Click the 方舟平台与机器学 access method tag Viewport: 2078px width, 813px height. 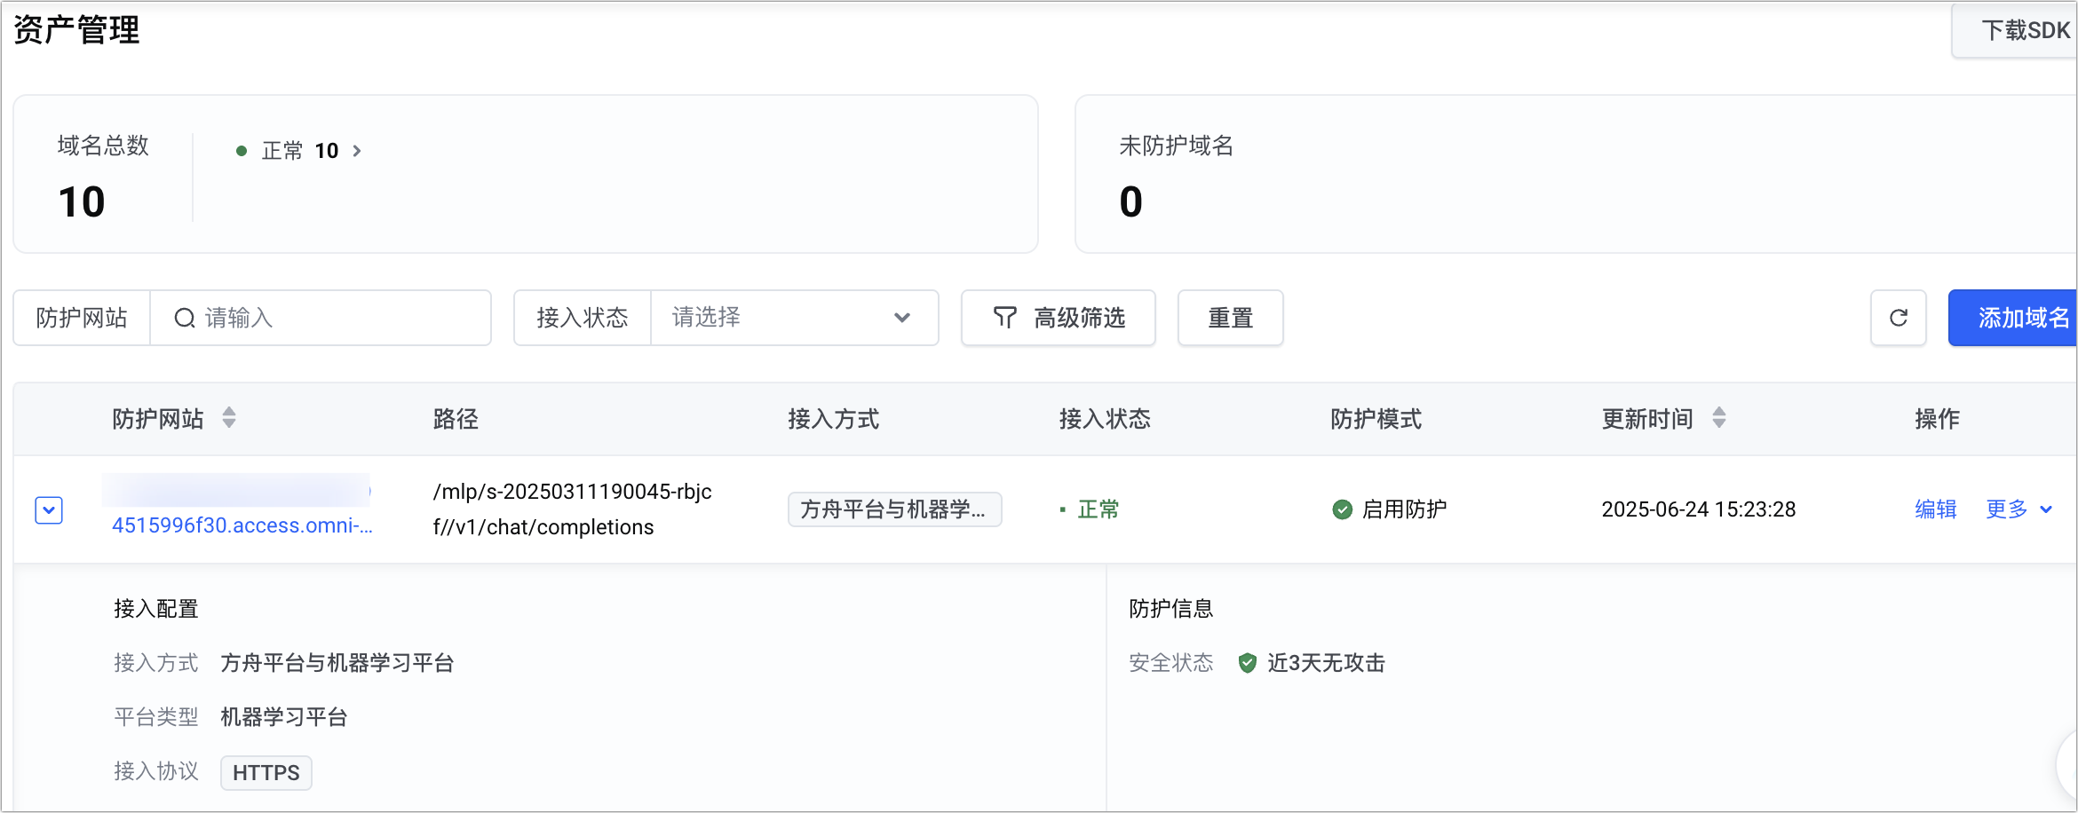[x=893, y=509]
